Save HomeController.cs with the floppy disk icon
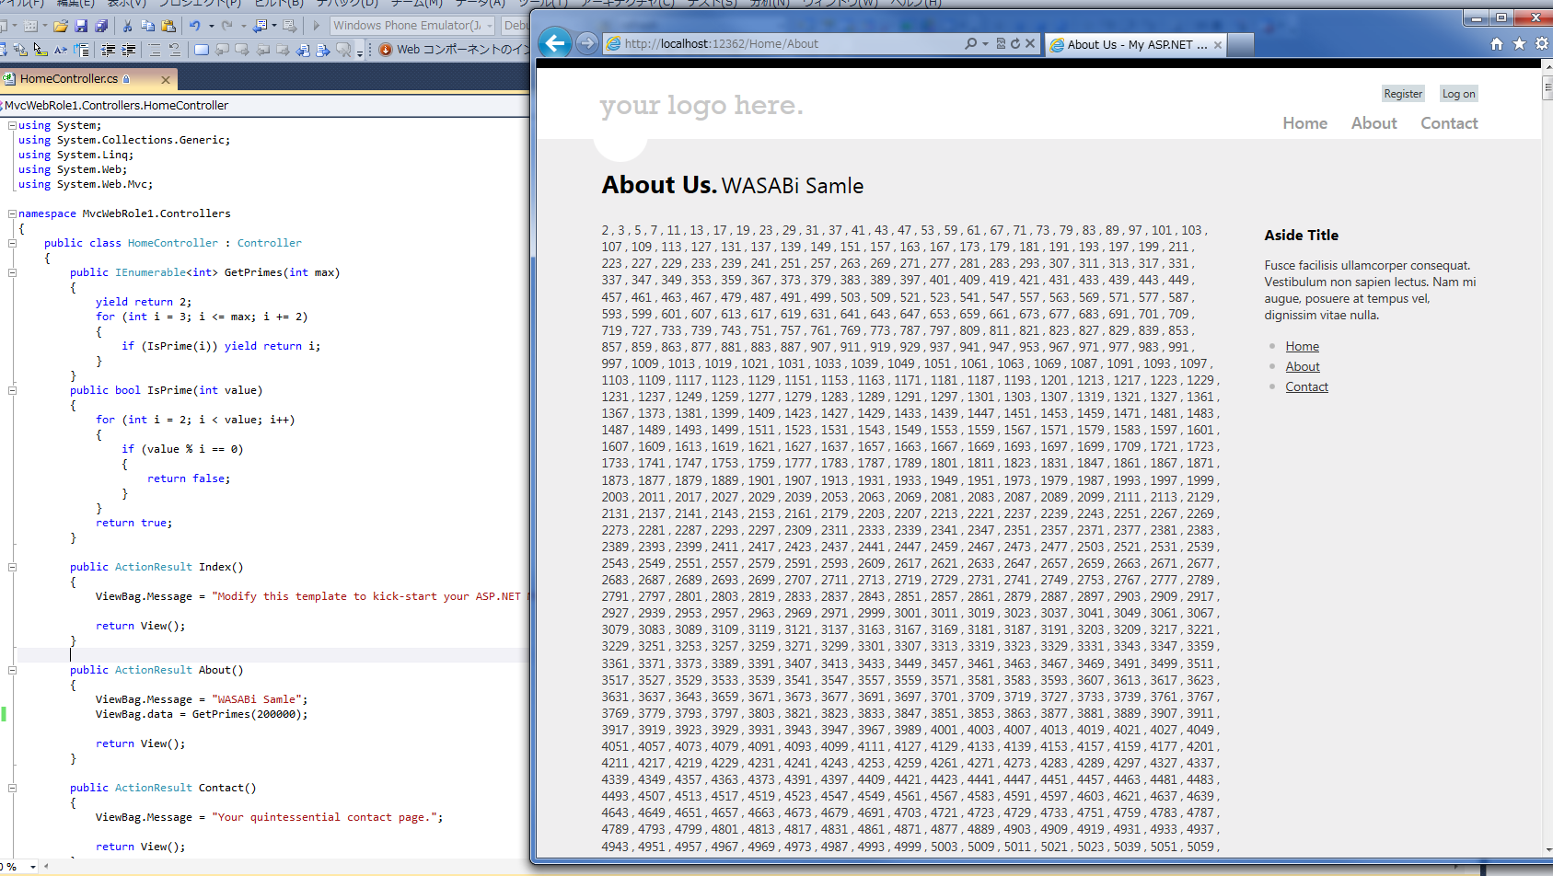Screen dimensions: 1553x876 point(81,26)
